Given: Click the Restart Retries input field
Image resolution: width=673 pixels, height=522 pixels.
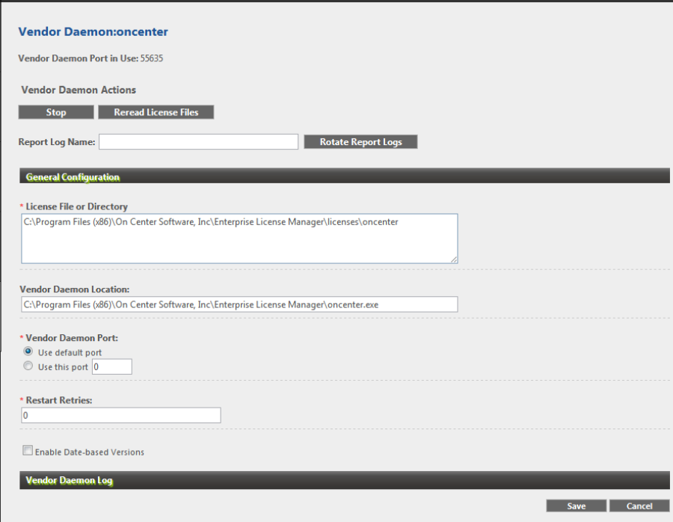Looking at the screenshot, I should click(121, 415).
